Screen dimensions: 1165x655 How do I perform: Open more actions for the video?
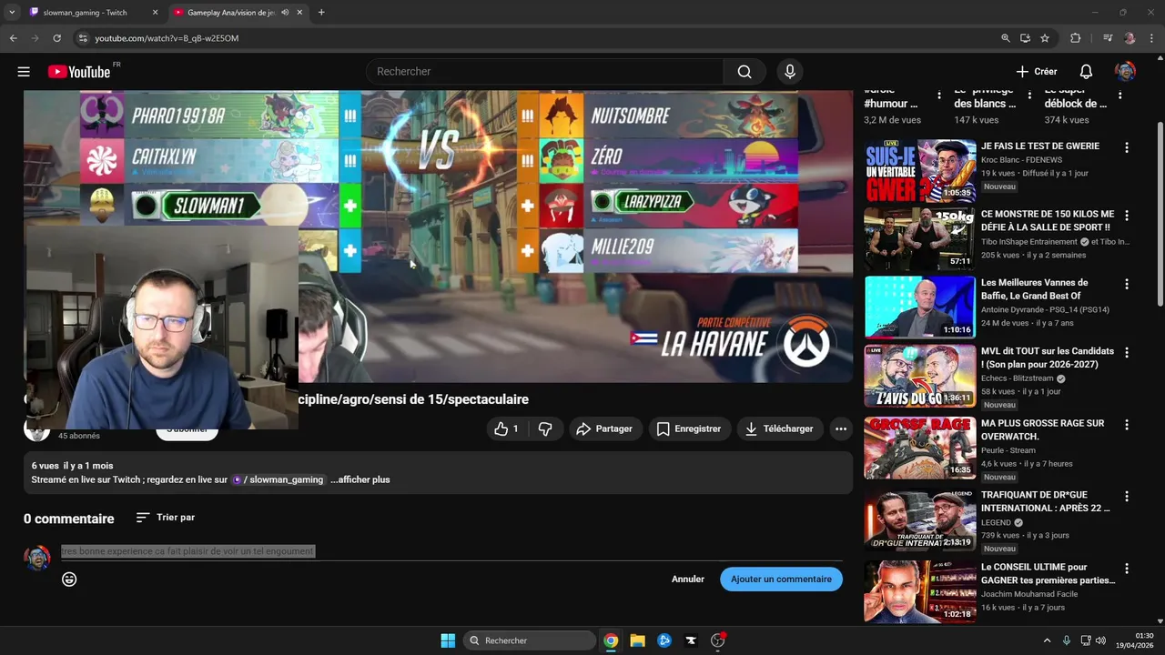840,428
